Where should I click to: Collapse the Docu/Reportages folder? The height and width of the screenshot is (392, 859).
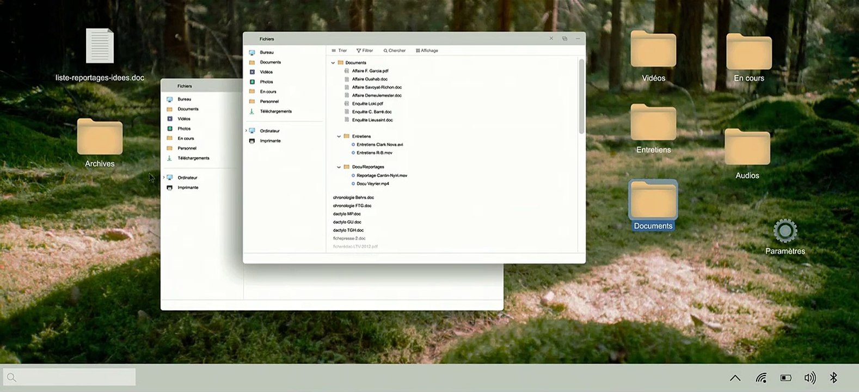[339, 167]
